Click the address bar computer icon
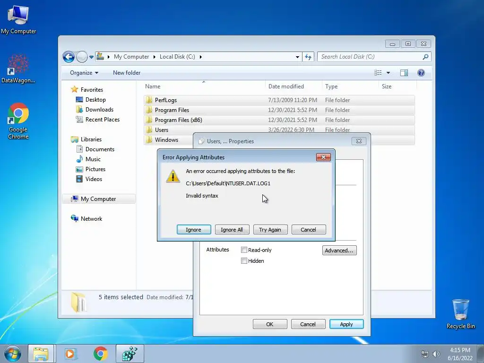The width and height of the screenshot is (484, 363). 100,57
